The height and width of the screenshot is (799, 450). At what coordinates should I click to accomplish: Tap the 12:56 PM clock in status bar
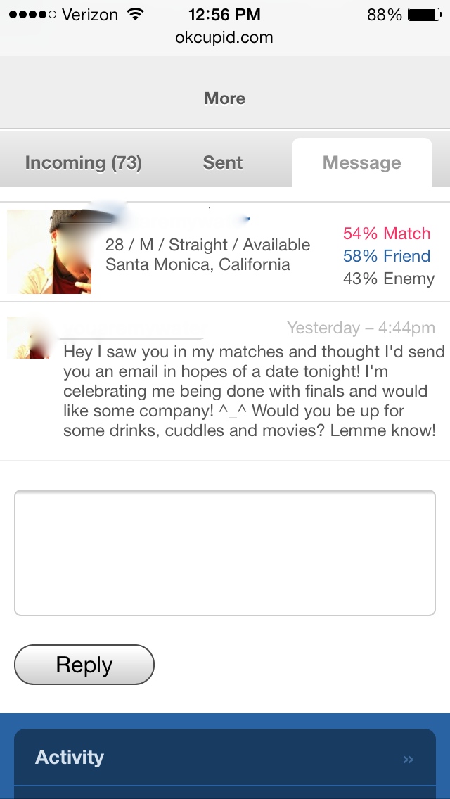coord(224,14)
